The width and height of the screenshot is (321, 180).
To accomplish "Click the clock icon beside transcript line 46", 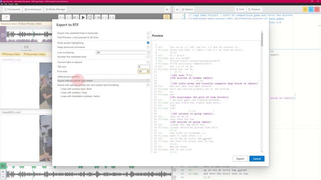I will (175, 177).
